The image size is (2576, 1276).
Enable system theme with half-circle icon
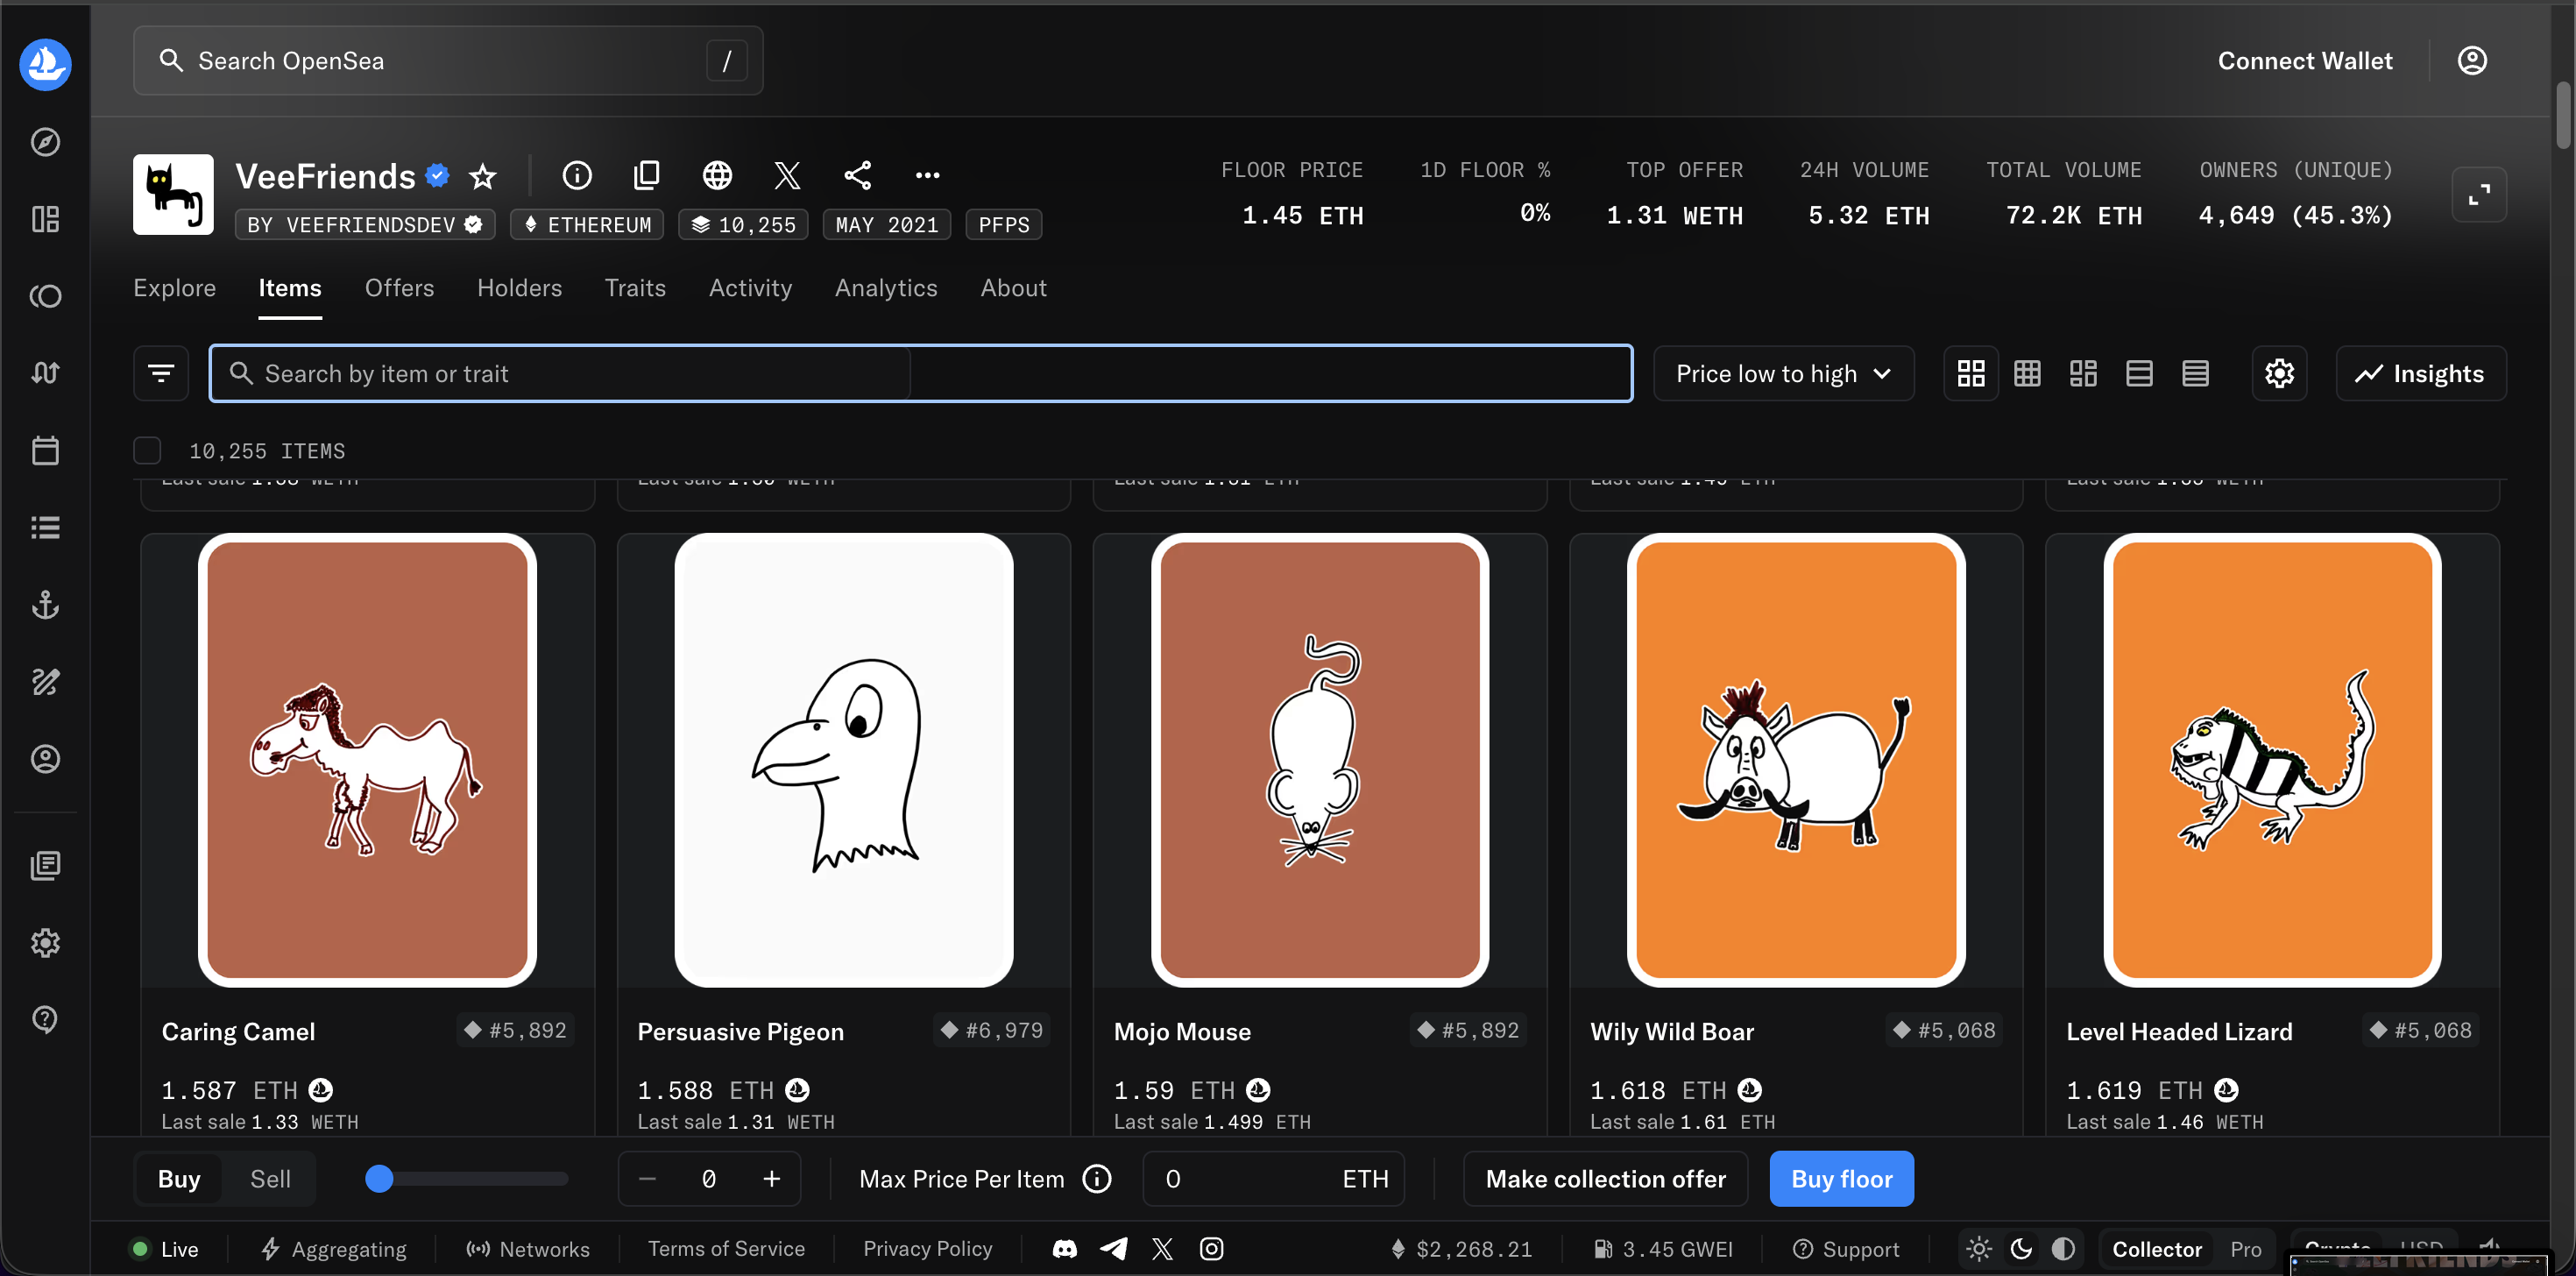[x=2063, y=1249]
